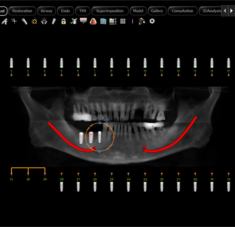Click the single implant icon left of padlock
This screenshot has width=235, height=227.
coord(54,21)
